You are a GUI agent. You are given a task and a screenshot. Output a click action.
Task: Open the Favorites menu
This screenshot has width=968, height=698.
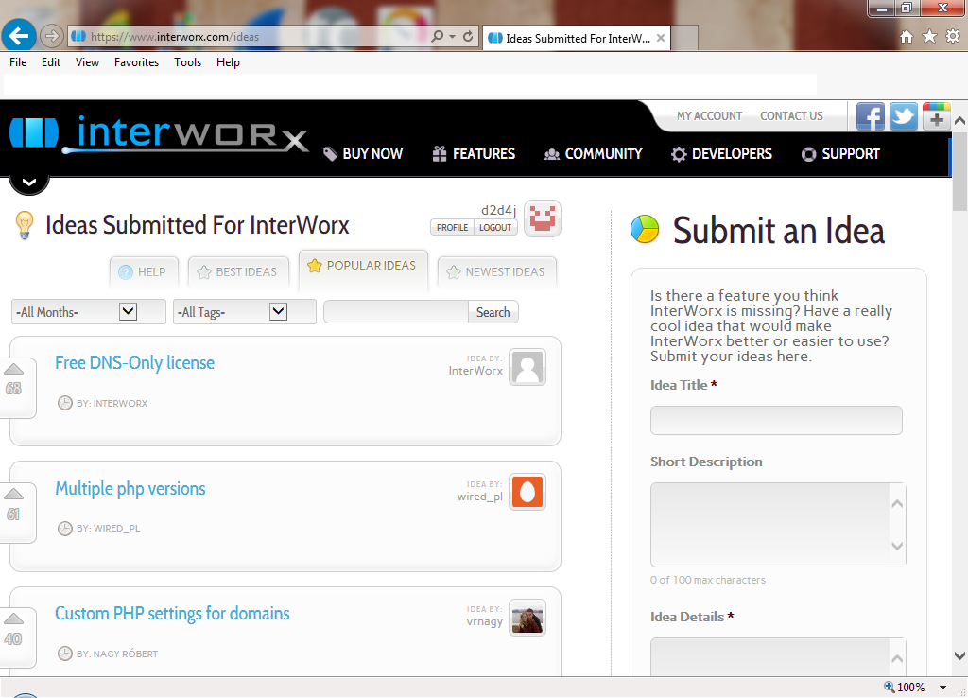click(x=136, y=62)
